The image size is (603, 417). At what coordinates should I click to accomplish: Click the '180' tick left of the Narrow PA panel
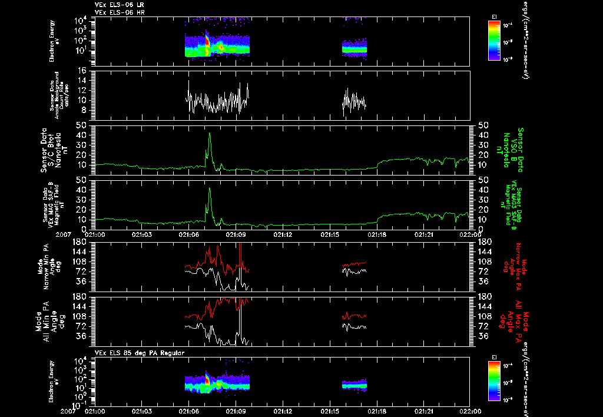pos(78,241)
